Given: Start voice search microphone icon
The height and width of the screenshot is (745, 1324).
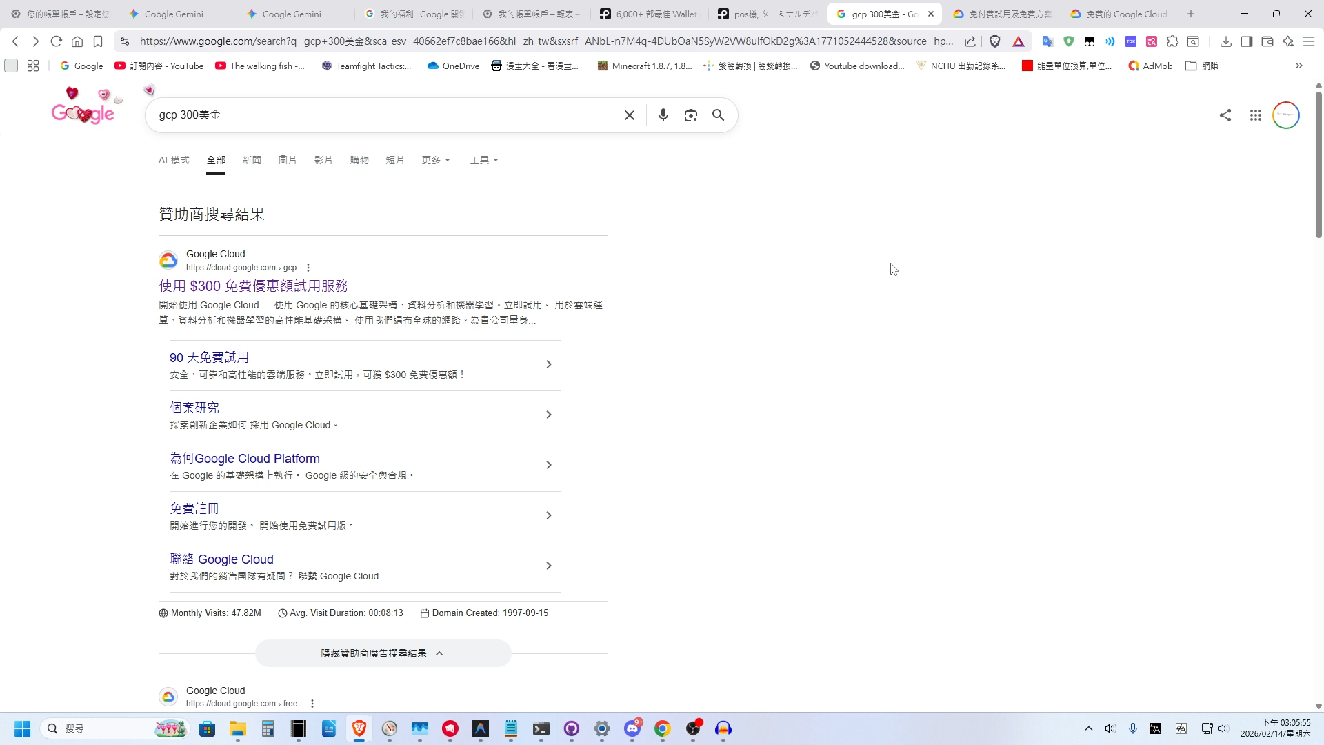Looking at the screenshot, I should coord(663,115).
